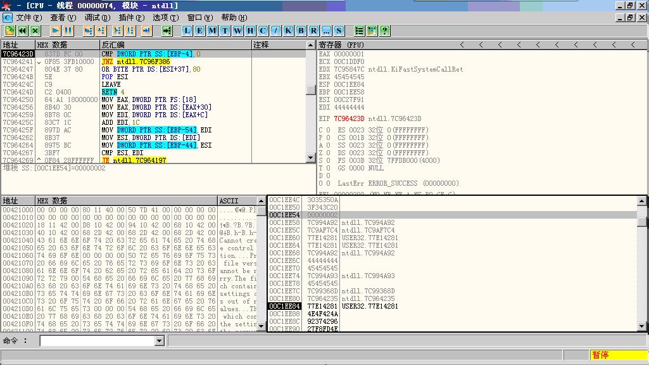Click the Run program play icon
649x365 pixels.
(x=55, y=30)
